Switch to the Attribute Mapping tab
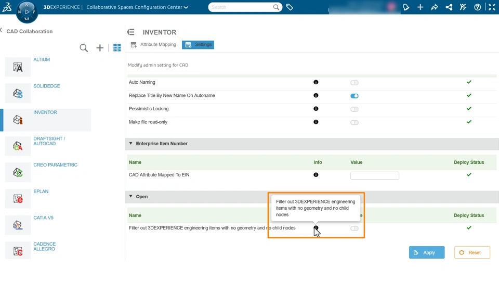 (x=153, y=45)
